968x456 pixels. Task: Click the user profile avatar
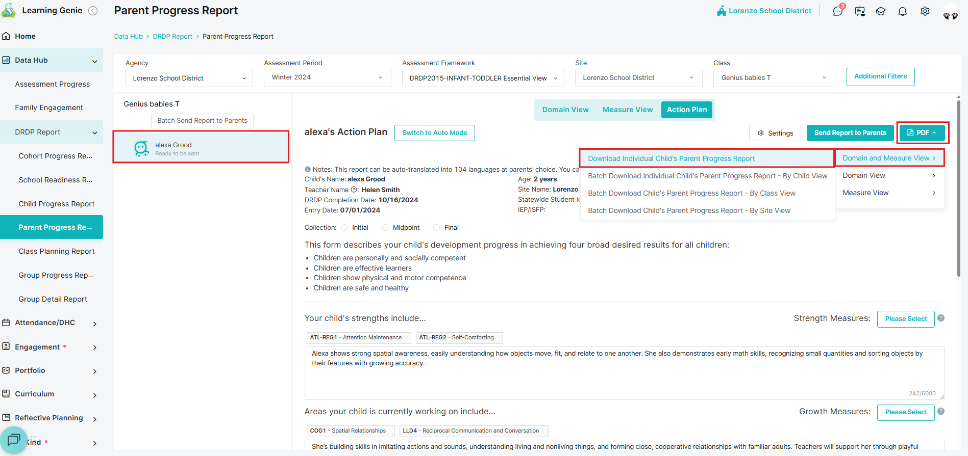[951, 12]
